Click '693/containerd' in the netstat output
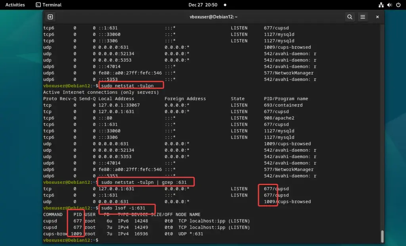Screen dimensions: 406x246 [283, 105]
